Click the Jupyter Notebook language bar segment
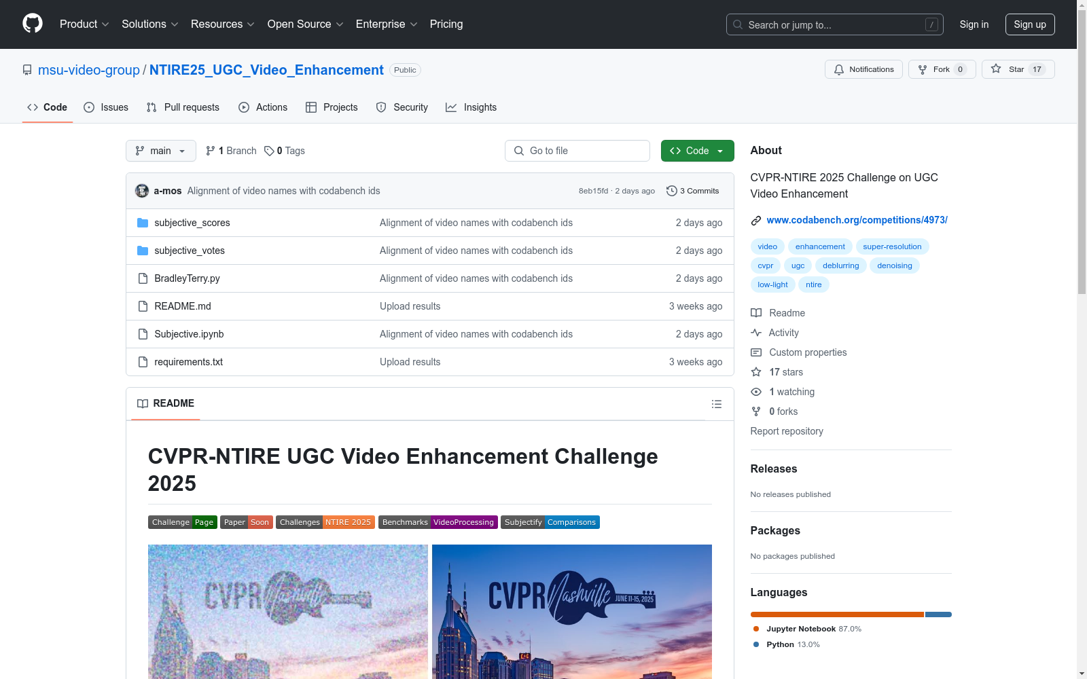Viewport: 1087px width, 679px height. (x=837, y=614)
